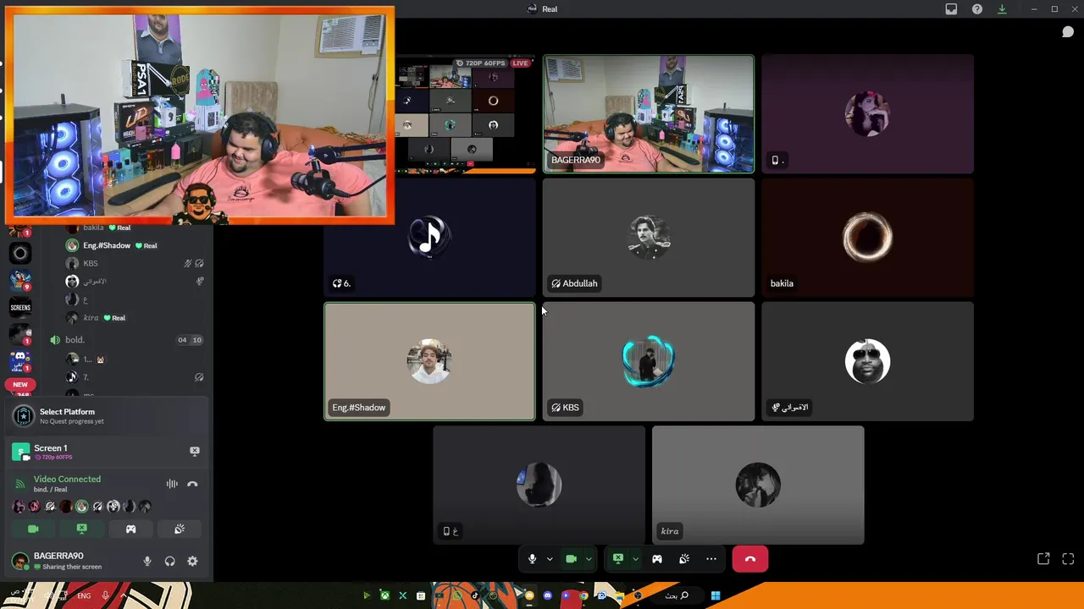Mute microphone in user panel
Image resolution: width=1084 pixels, height=609 pixels.
147,561
